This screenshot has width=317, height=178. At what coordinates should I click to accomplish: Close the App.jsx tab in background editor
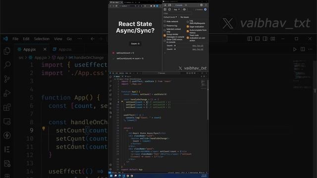coord(45,49)
